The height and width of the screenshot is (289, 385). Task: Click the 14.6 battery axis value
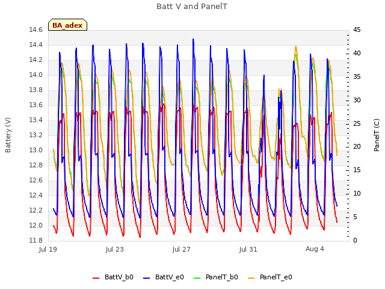click(36, 30)
